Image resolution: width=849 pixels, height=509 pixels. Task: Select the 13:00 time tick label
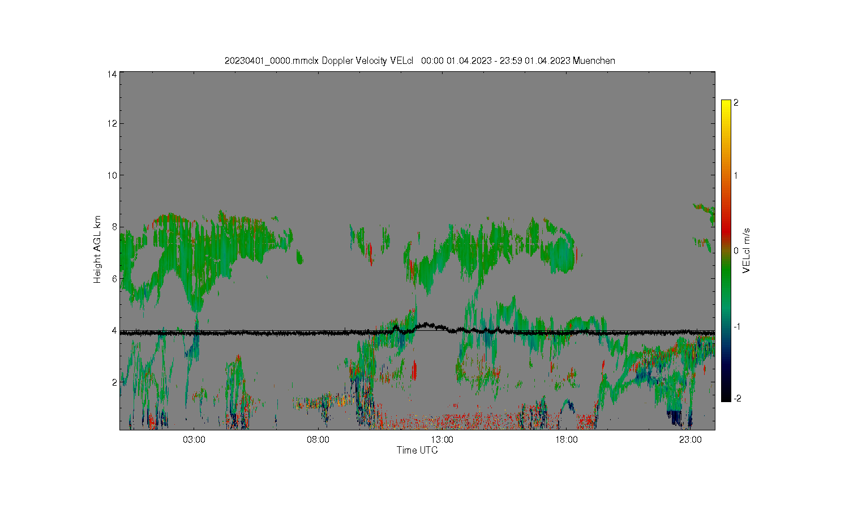(x=442, y=440)
